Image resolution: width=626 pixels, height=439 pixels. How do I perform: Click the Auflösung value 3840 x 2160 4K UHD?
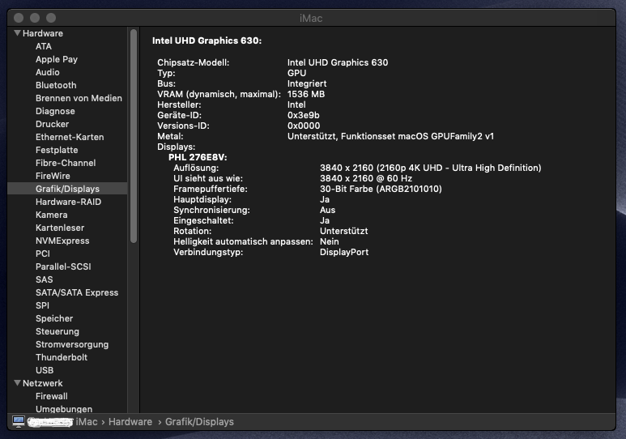pyautogui.click(x=430, y=168)
